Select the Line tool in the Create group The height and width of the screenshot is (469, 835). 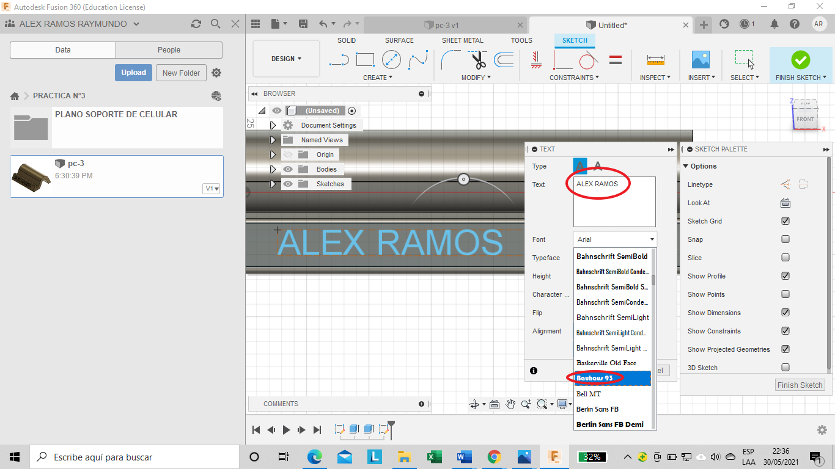click(x=339, y=60)
